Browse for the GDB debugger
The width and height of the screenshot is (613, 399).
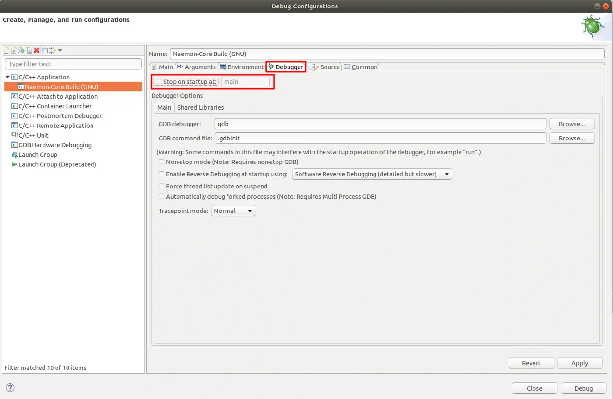coord(572,124)
